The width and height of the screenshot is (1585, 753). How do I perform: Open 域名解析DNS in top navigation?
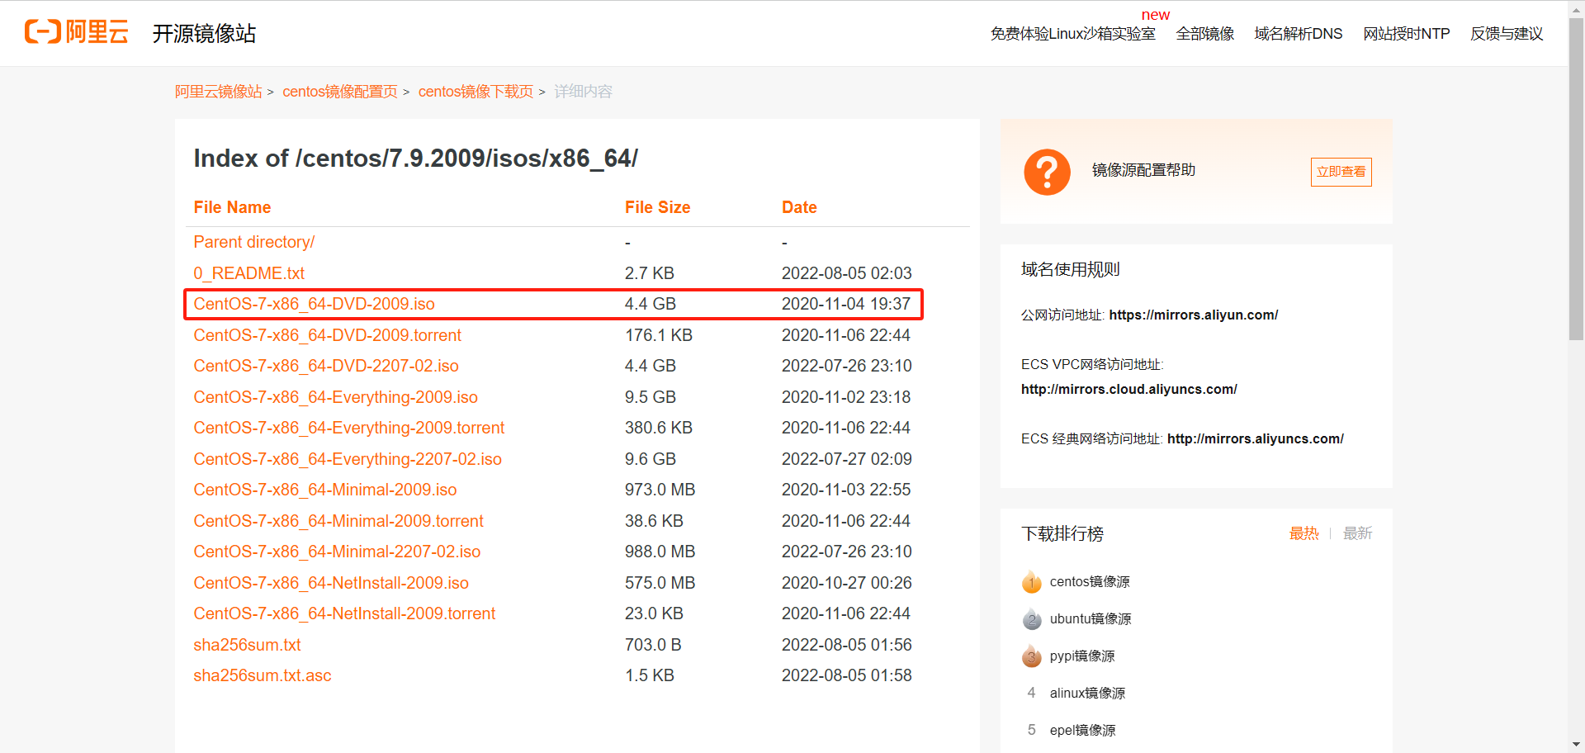click(1298, 34)
